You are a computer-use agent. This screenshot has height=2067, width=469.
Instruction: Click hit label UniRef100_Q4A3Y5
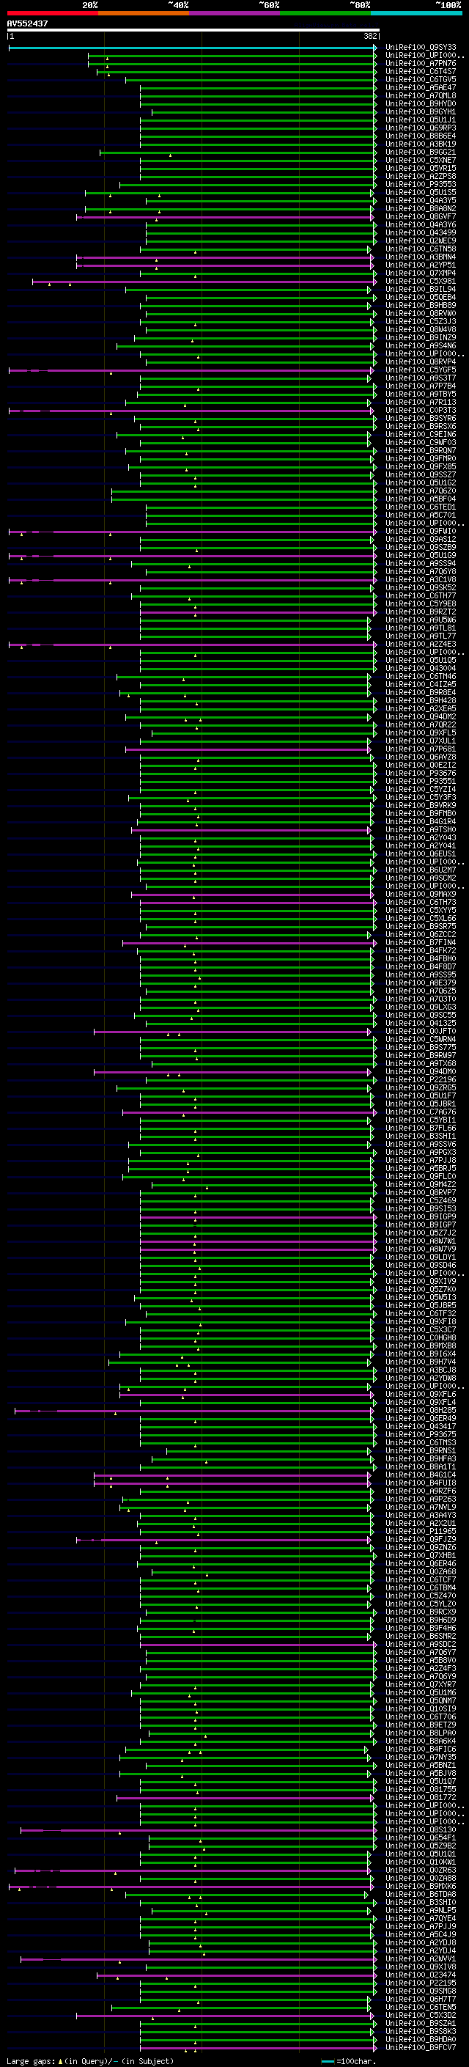[x=421, y=201]
